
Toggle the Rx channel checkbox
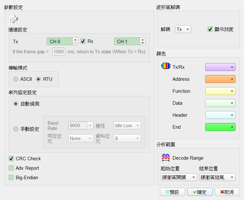coord(83,41)
